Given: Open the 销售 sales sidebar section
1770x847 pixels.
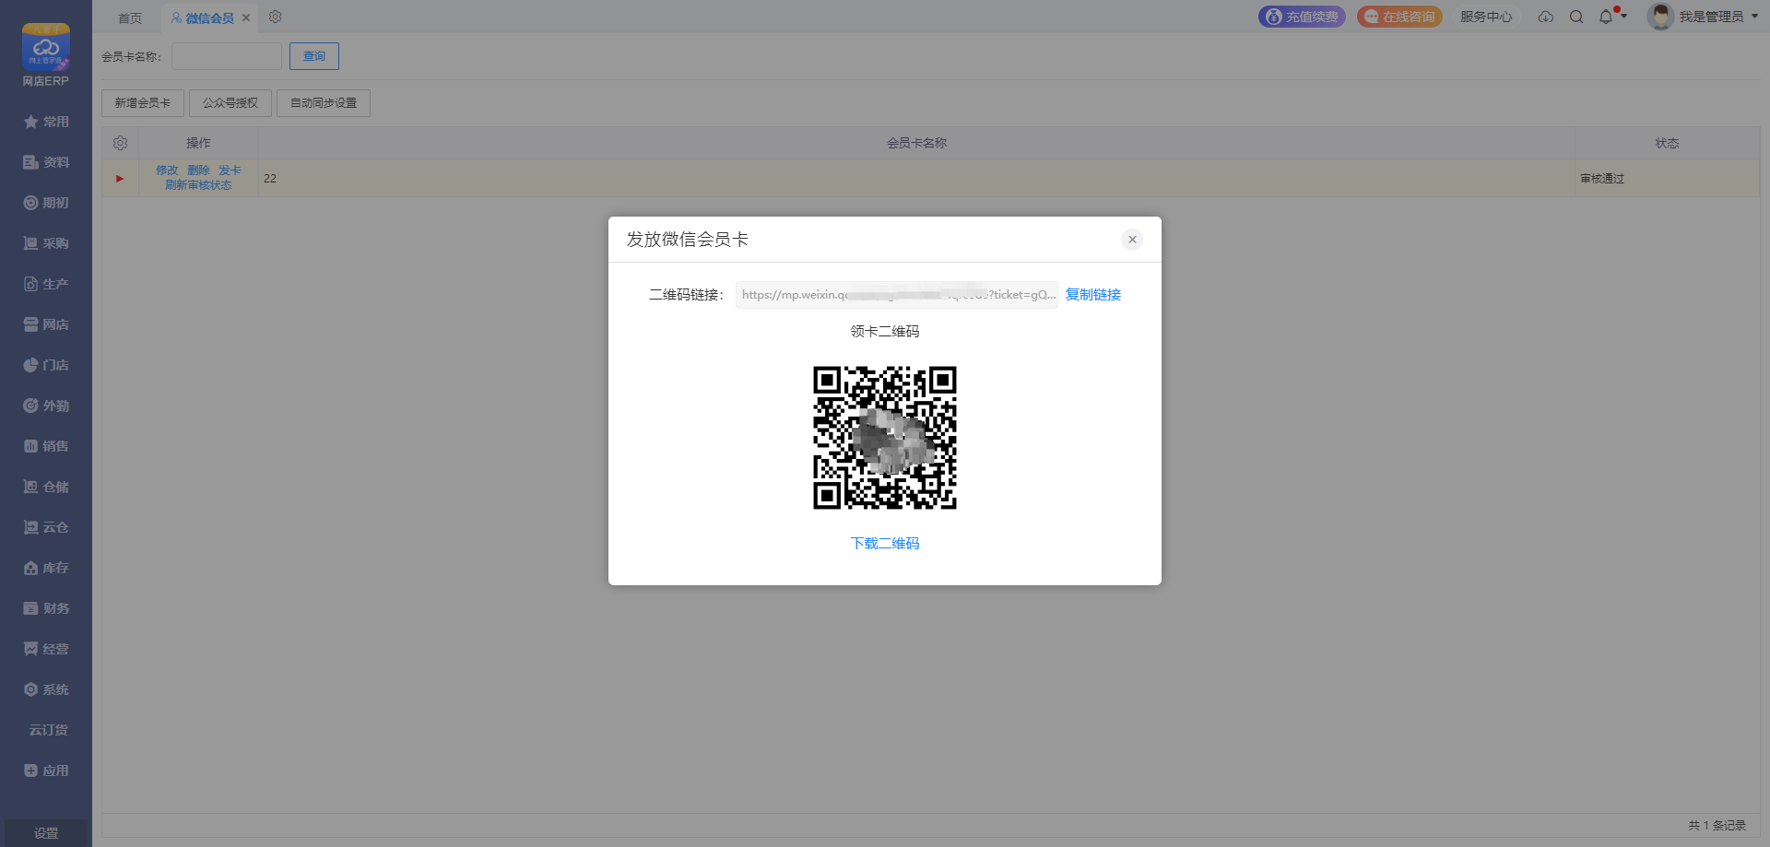Looking at the screenshot, I should point(46,446).
